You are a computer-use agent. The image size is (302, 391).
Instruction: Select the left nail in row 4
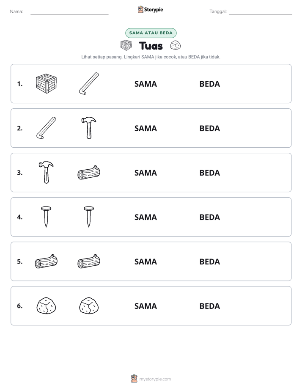46,217
